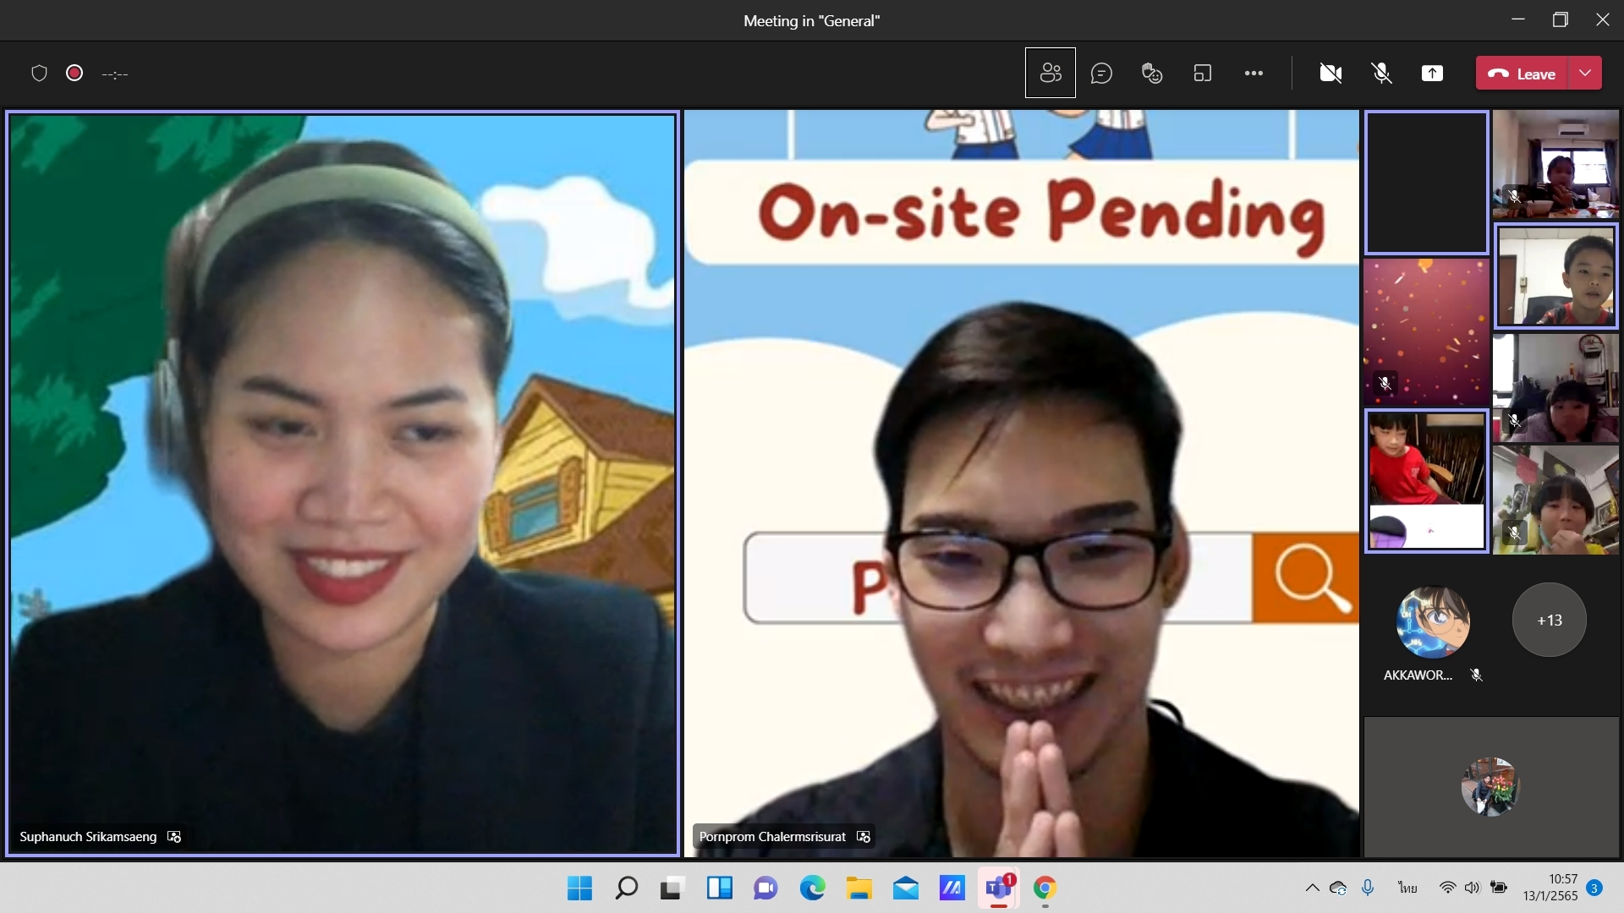Click Pornprom Chalermsrisurat name label
1624x913 pixels.
tap(772, 837)
